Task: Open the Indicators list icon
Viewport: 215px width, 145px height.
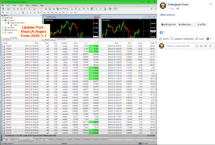Action: point(105,9)
